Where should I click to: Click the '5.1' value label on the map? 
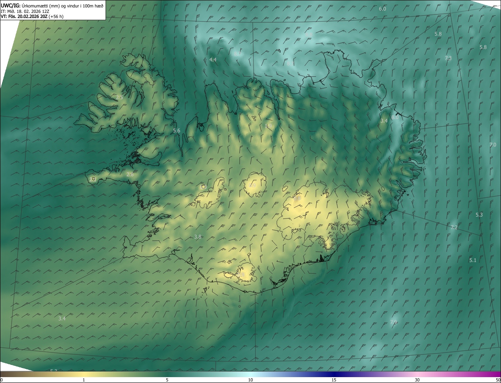pos(473,260)
